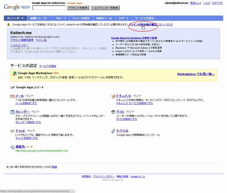
Task: Open the カレンダー service link
Action: (x=23, y=112)
